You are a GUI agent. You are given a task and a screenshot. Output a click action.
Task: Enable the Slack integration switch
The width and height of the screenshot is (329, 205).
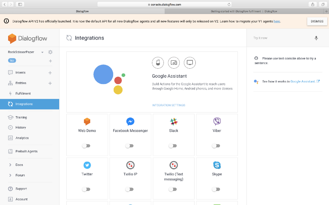coord(172,146)
